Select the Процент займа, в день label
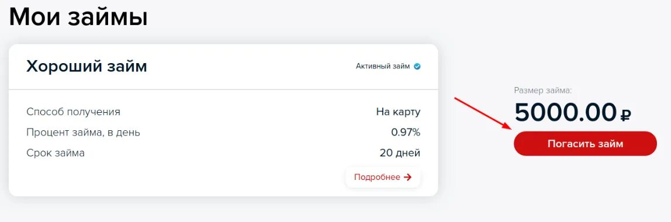The height and width of the screenshot is (222, 671). [83, 133]
